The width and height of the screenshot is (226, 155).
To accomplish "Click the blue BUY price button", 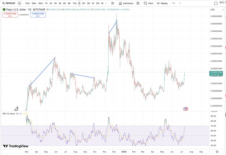I will pyautogui.click(x=38, y=15).
